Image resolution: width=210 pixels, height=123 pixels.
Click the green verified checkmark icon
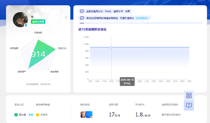[16, 115]
